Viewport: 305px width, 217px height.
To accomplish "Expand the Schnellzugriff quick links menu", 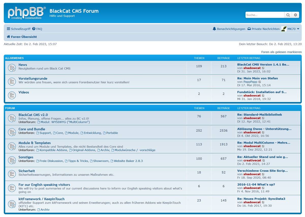I will (x=19, y=29).
